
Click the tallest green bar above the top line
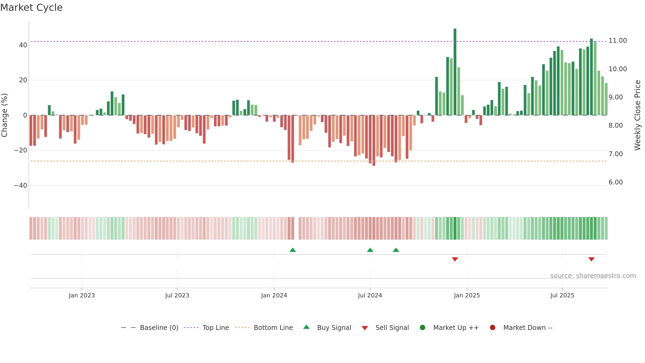pyautogui.click(x=455, y=72)
